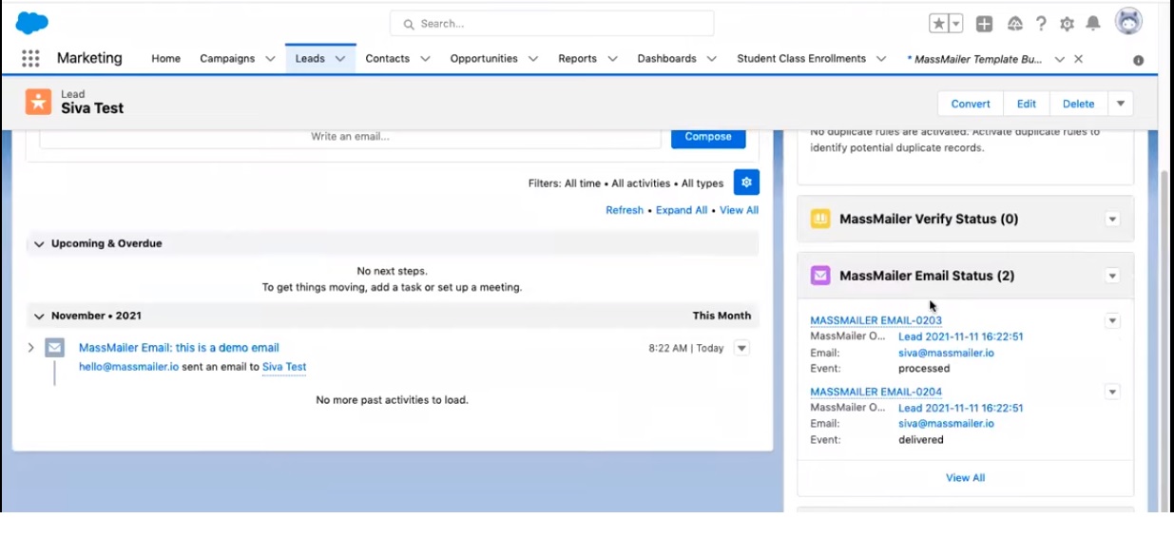Click the Refresh link
Image resolution: width=1174 pixels, height=557 pixels.
[625, 210]
